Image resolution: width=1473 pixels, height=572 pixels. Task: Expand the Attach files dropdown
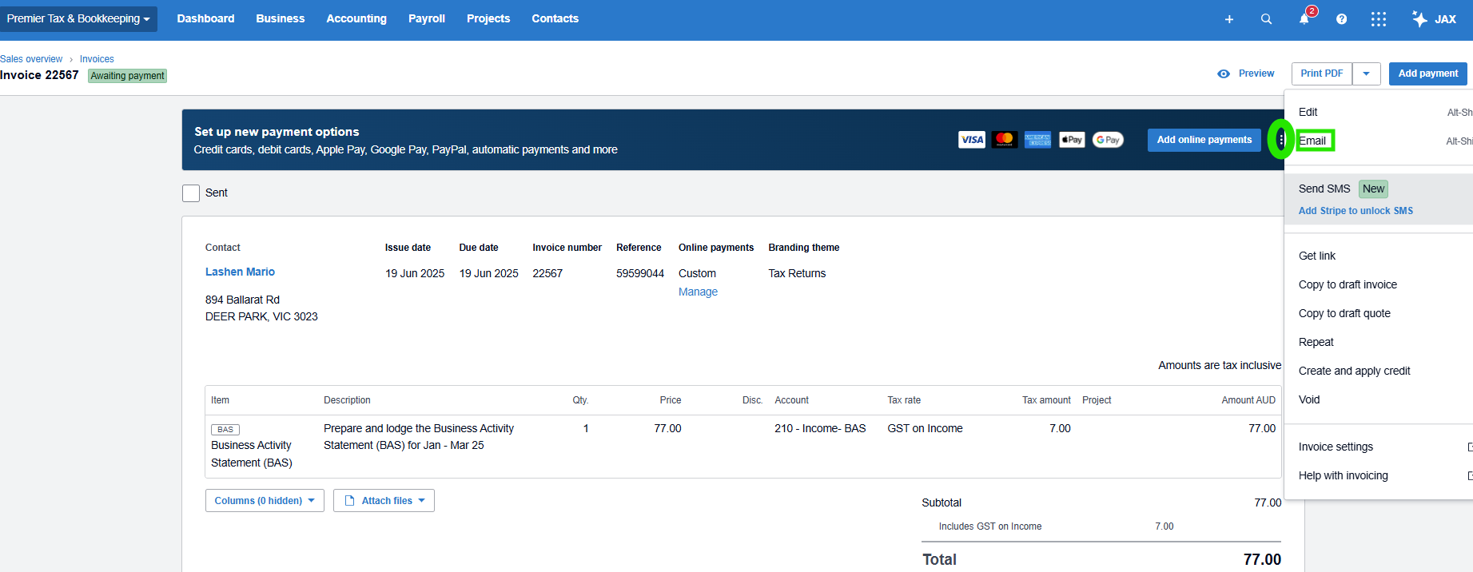[x=384, y=501]
